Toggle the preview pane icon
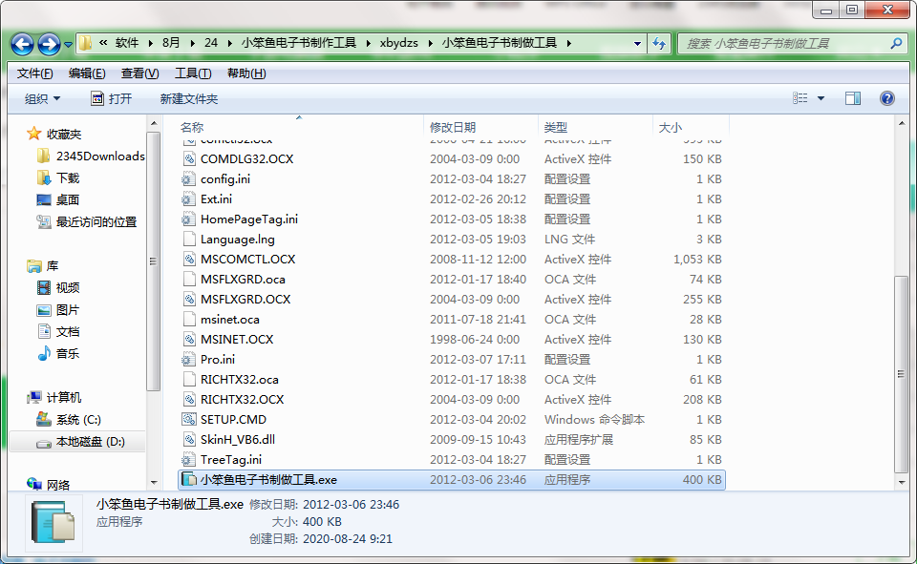 [853, 98]
